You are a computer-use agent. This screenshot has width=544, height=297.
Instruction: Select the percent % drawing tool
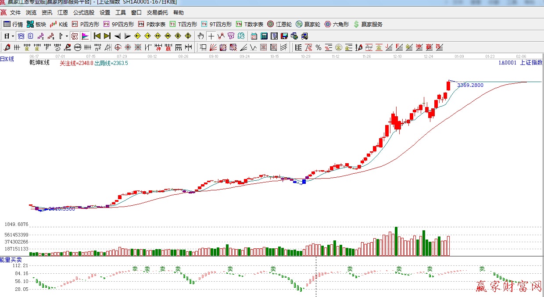pyautogui.click(x=318, y=47)
